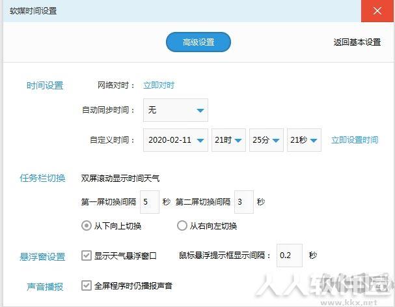Go back via 返回基本设置 link

(x=357, y=42)
